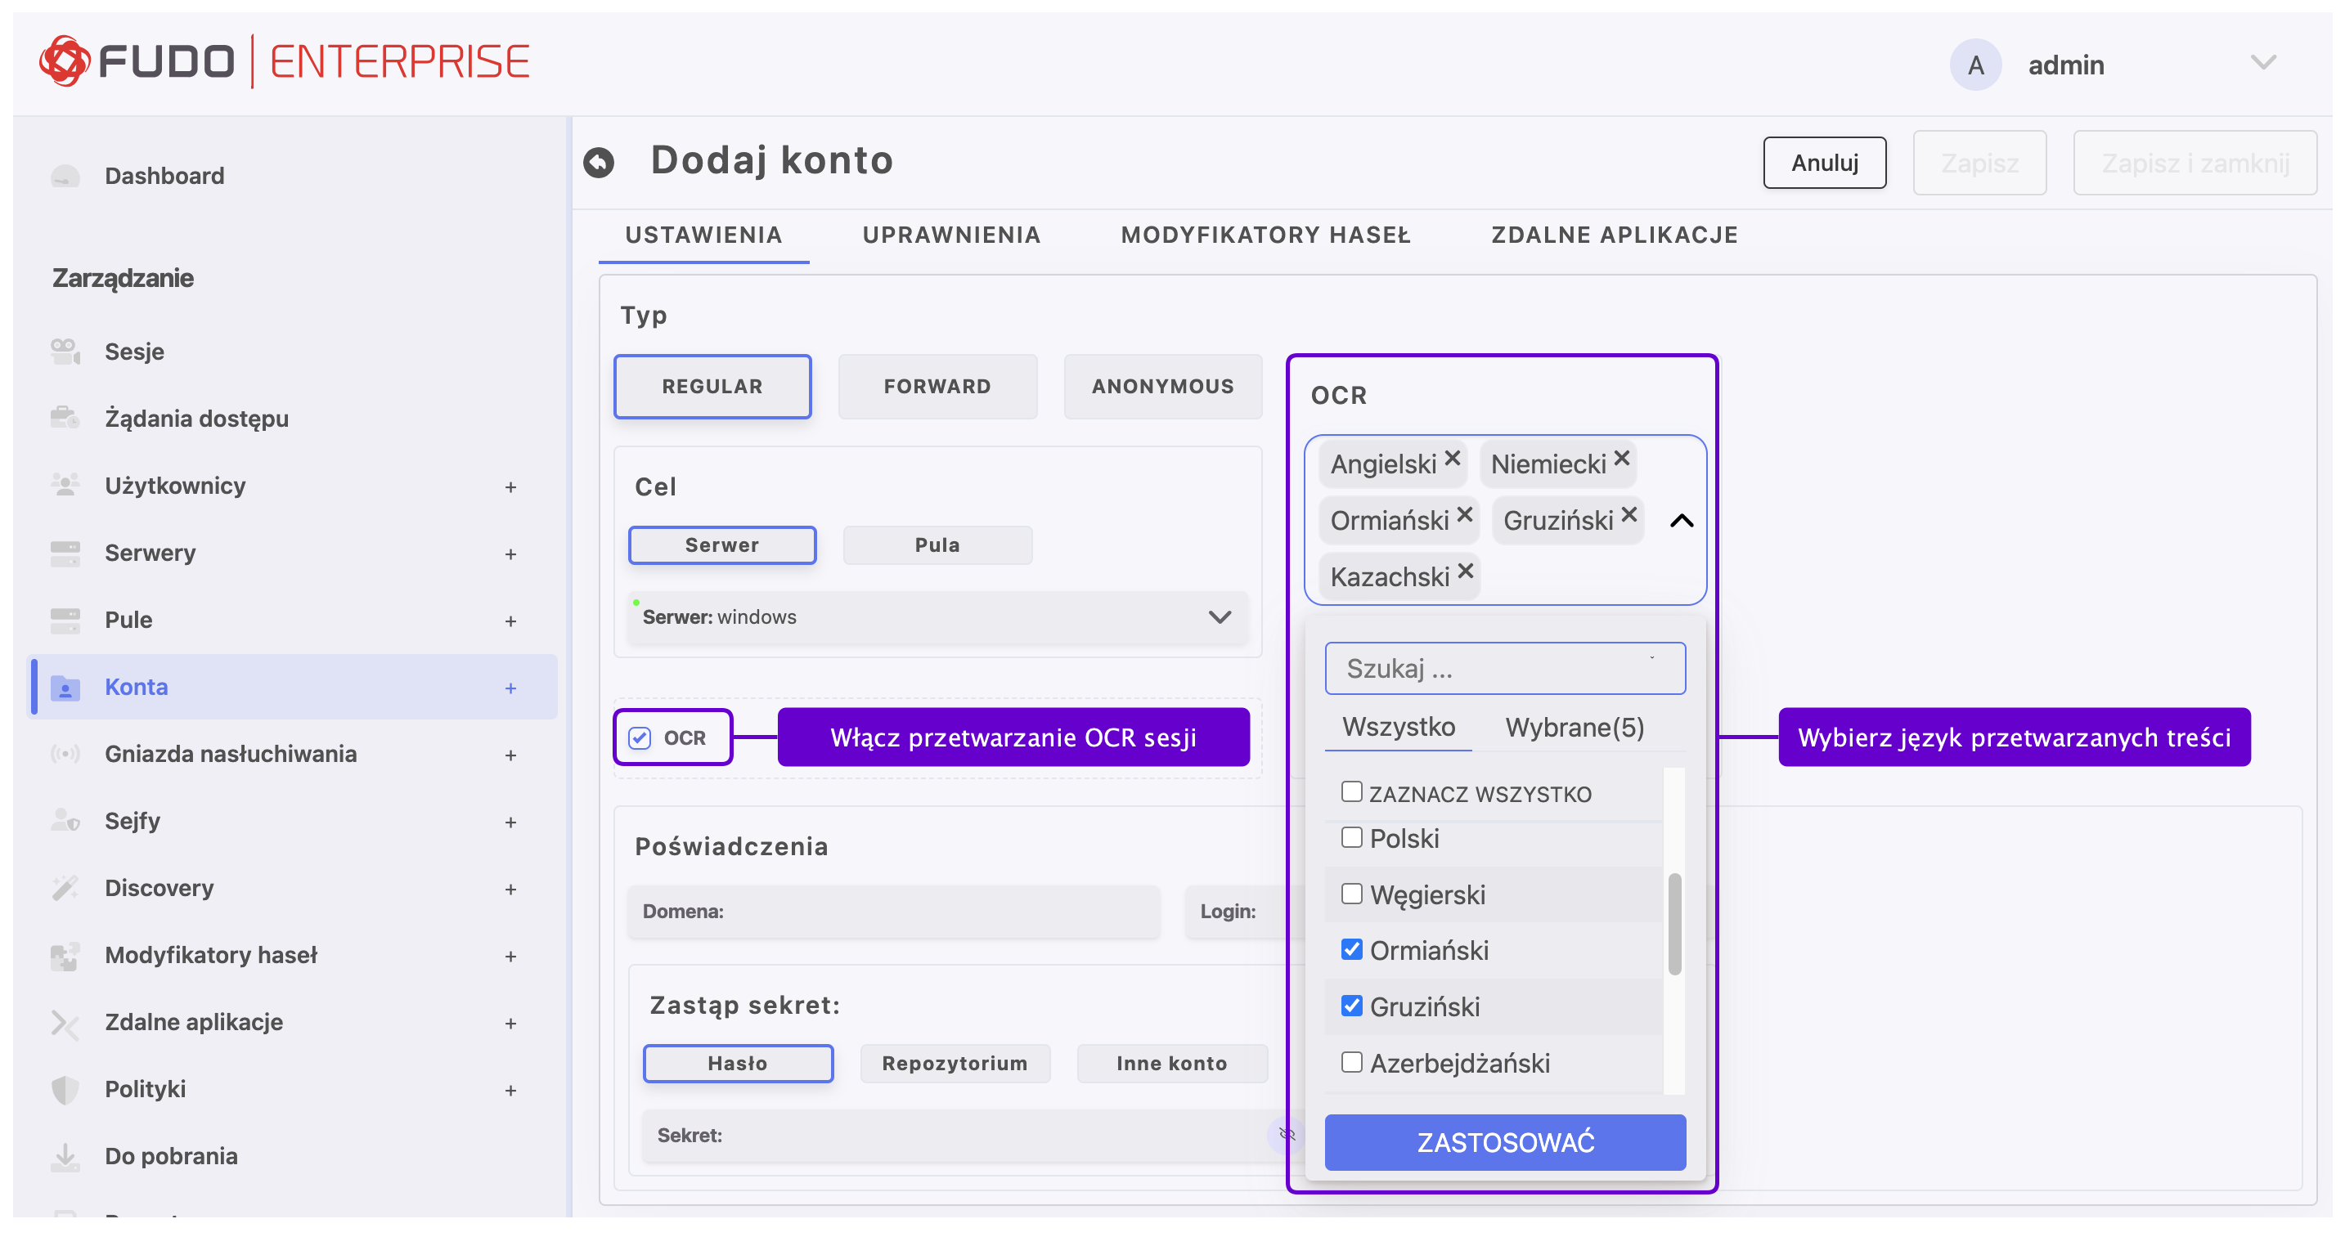The height and width of the screenshot is (1237, 2345).
Task: Toggle secret visibility eye icon
Action: (x=1287, y=1135)
